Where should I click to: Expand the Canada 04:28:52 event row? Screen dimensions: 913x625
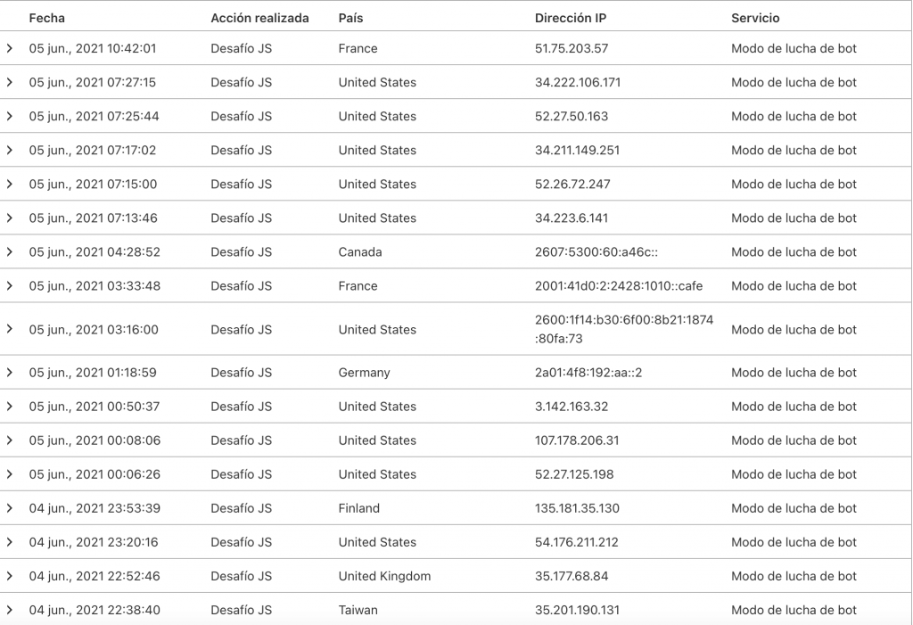coord(10,251)
